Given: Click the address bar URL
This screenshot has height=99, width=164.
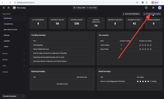Looking at the screenshot, I should [26, 3].
